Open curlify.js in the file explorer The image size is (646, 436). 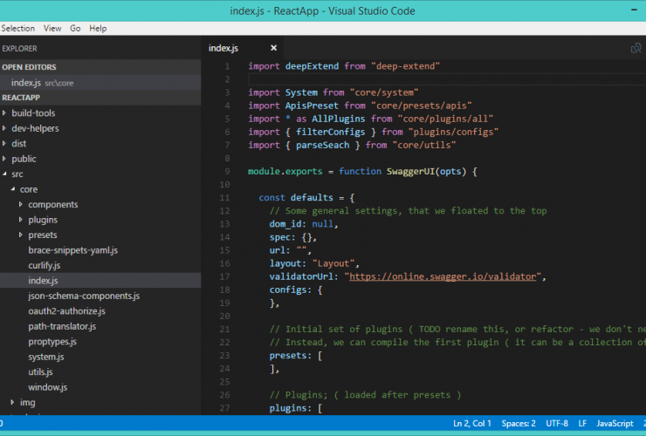[x=44, y=265]
